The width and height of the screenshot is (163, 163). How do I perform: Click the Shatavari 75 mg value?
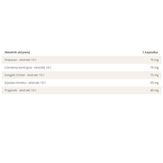tap(154, 60)
